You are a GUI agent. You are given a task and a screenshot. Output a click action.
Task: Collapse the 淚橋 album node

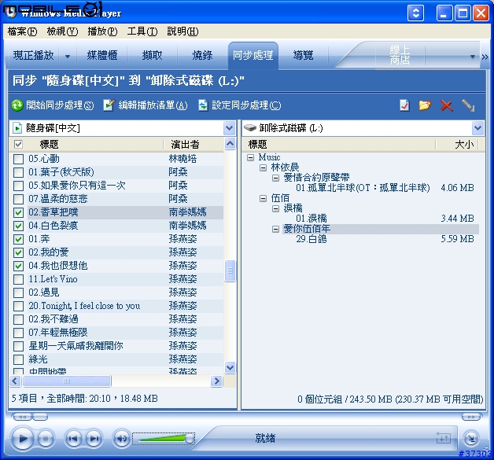[x=275, y=208]
